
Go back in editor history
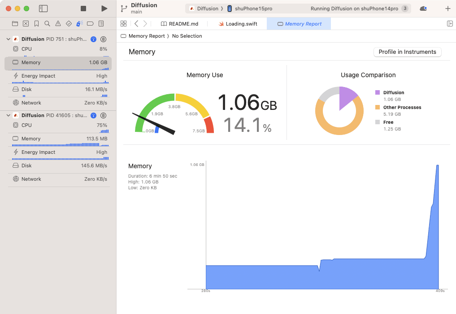pyautogui.click(x=136, y=24)
